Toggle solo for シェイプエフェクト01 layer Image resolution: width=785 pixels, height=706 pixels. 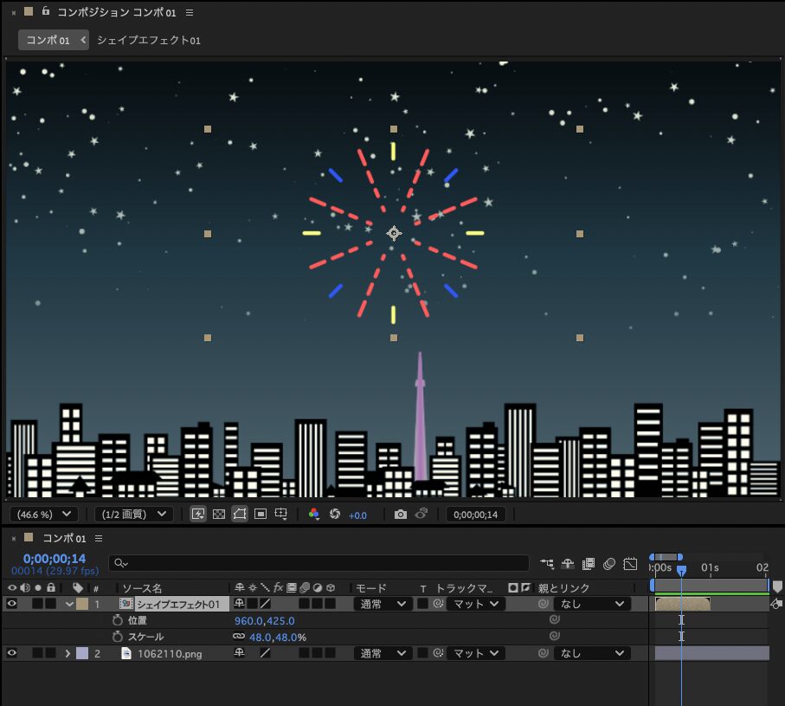tap(37, 604)
